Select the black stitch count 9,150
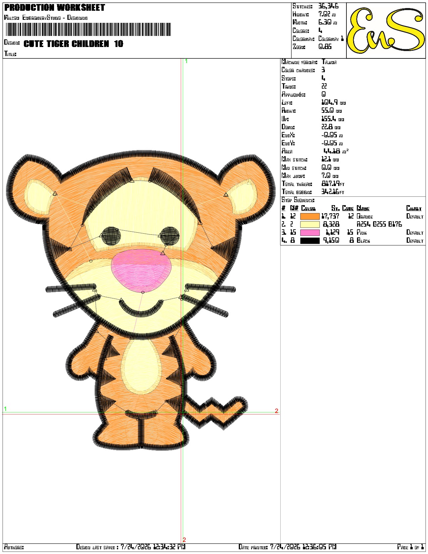This screenshot has height=554, width=428. coord(331,241)
